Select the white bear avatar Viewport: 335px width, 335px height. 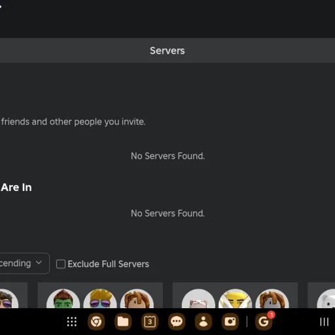[x=326, y=298]
